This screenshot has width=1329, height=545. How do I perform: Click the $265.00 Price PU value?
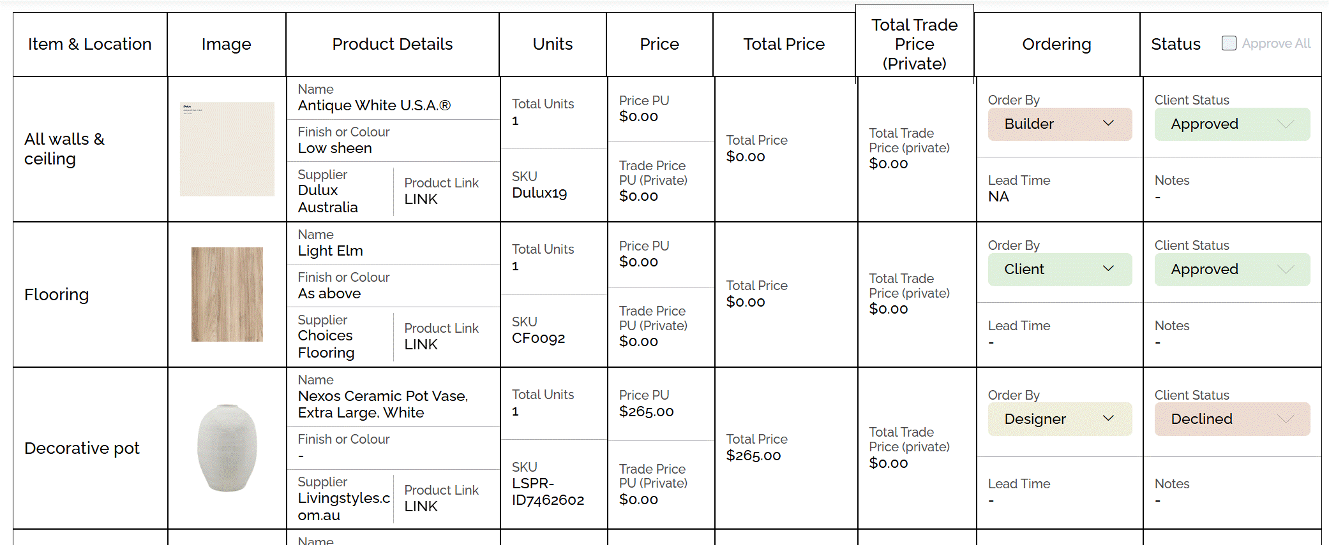[x=646, y=412]
